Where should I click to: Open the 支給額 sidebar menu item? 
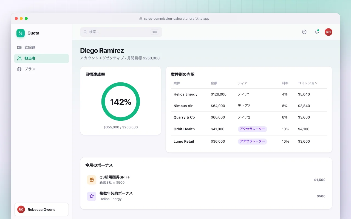coord(41,47)
